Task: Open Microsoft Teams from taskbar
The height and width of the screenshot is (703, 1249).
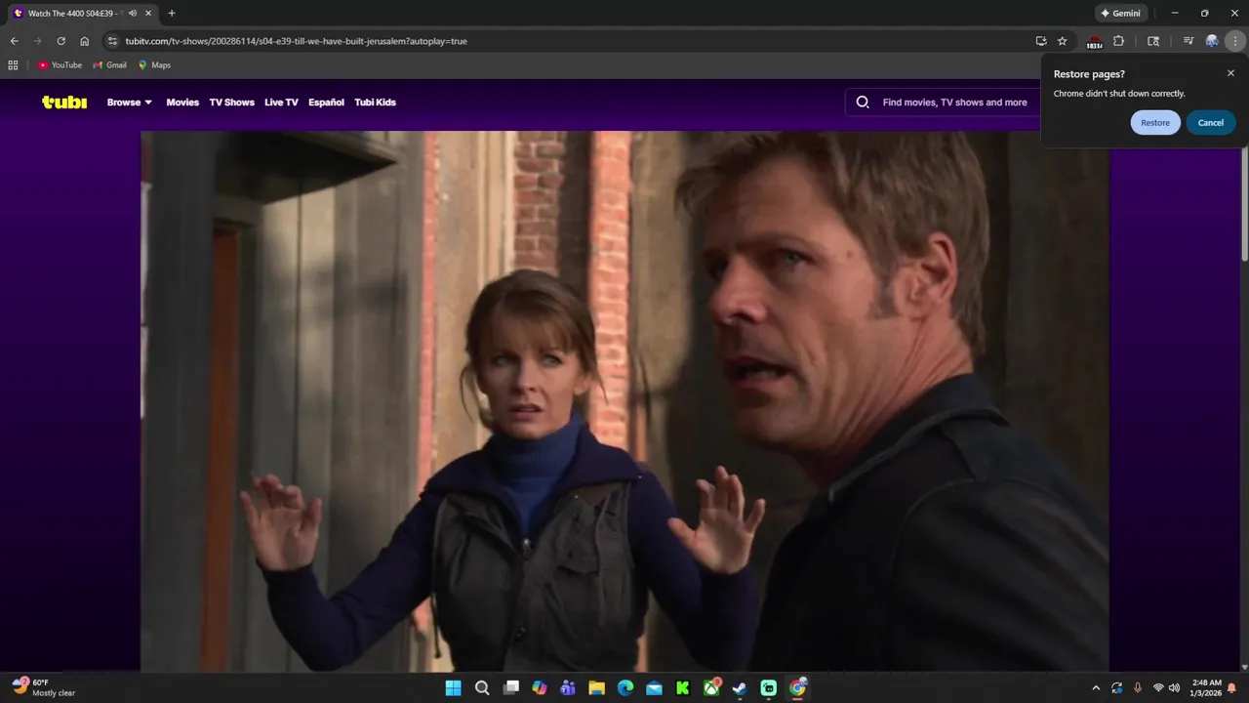Action: click(x=568, y=687)
